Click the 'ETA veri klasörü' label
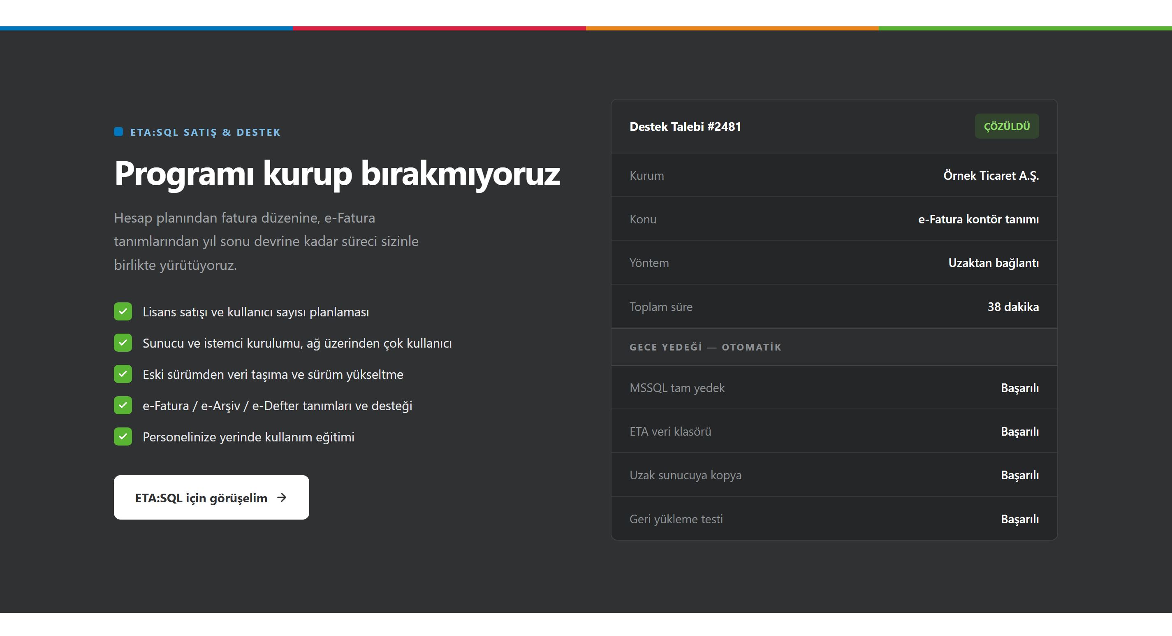Screen dimensions: 1172x636 [x=670, y=432]
